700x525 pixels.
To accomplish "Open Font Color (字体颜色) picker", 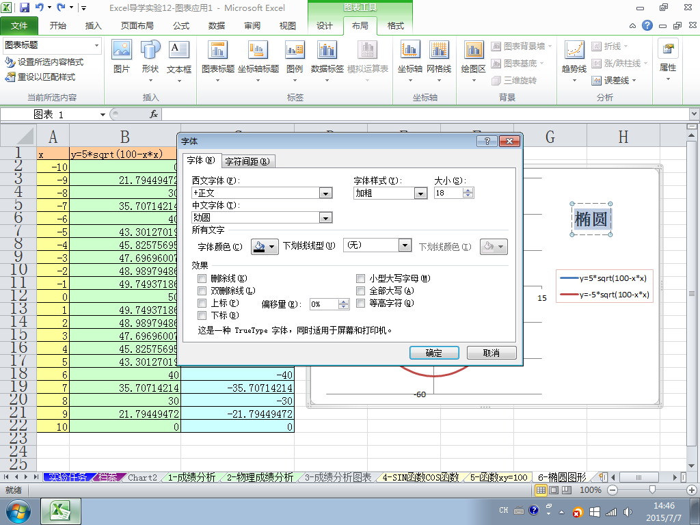I will 265,246.
